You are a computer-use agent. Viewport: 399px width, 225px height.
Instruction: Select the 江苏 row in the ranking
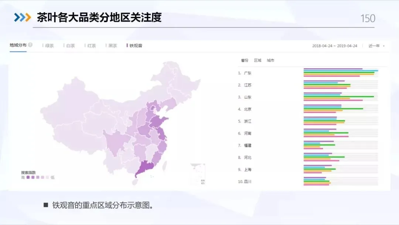click(x=308, y=85)
